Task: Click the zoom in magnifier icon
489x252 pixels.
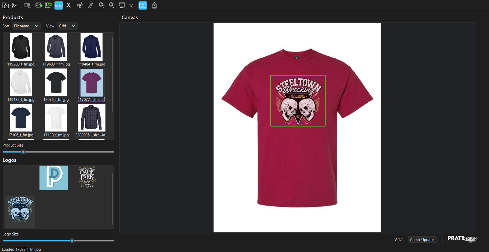Action: [101, 5]
